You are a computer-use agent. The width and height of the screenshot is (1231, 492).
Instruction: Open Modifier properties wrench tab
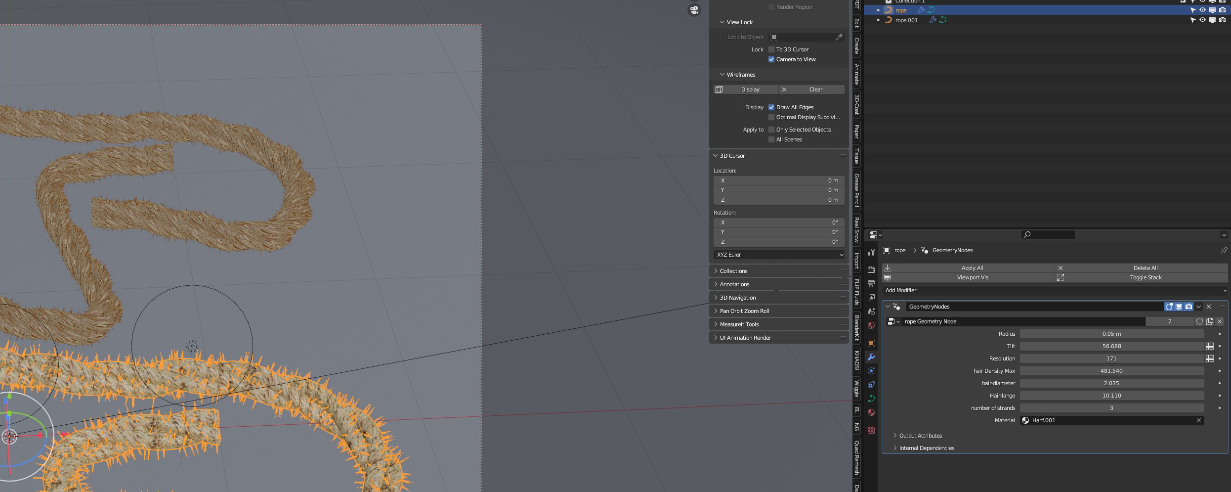tap(871, 357)
